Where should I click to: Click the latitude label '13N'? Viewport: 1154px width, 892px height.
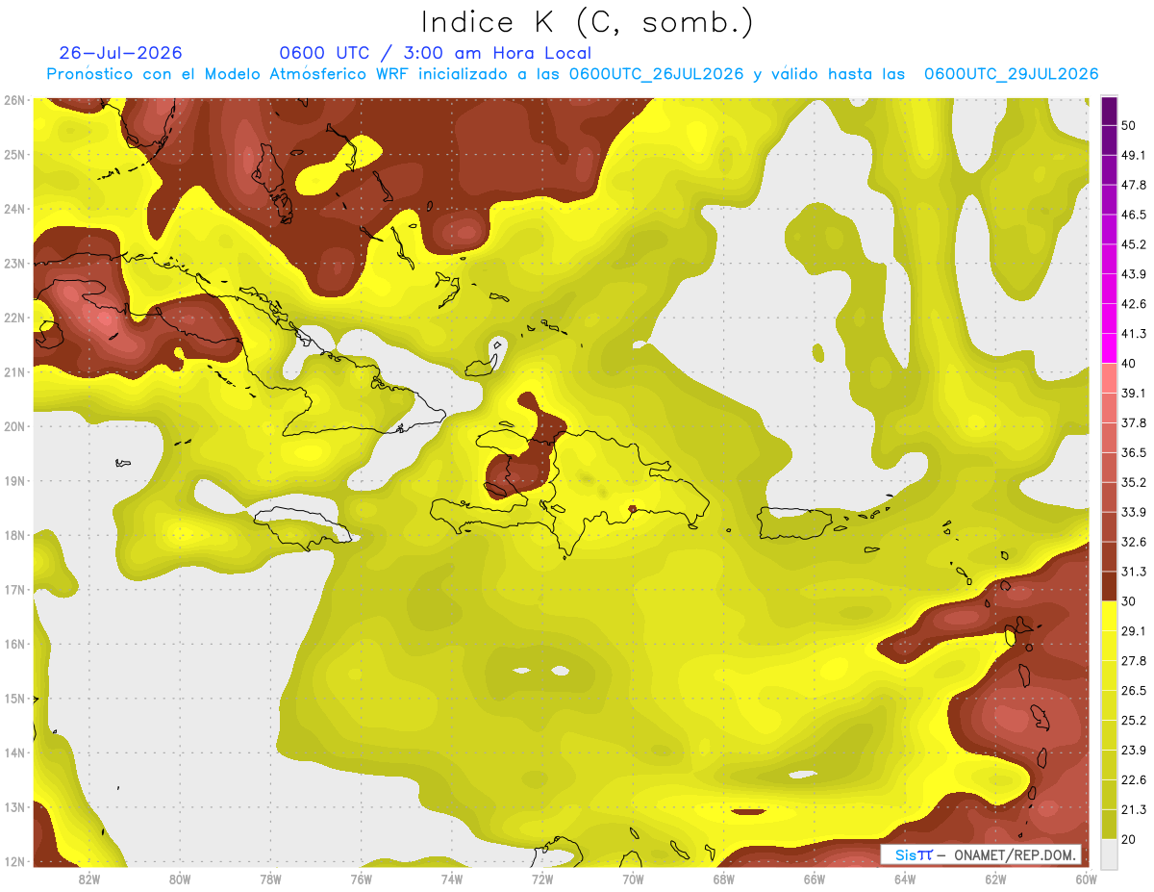tap(14, 806)
